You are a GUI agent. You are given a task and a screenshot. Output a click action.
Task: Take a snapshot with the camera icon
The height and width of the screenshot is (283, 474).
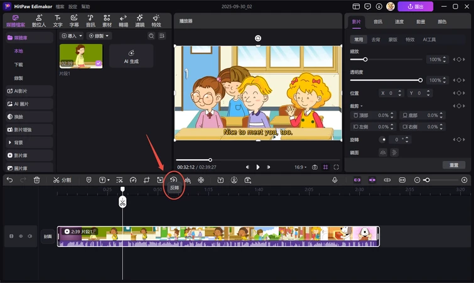315,167
